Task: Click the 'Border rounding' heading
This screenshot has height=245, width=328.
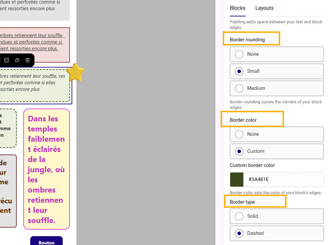Action: pos(247,39)
